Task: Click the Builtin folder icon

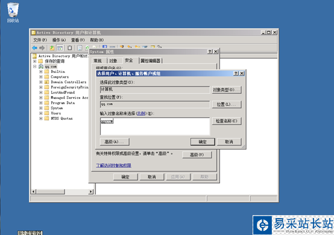Action: pyautogui.click(x=46, y=72)
